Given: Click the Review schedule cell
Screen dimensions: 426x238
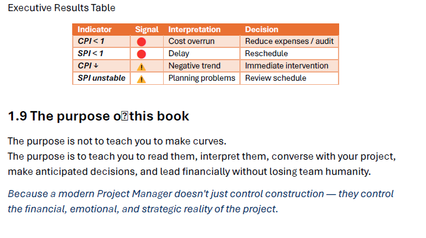Looking at the screenshot, I should pos(289,78).
